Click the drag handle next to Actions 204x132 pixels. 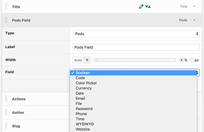(x=6, y=99)
